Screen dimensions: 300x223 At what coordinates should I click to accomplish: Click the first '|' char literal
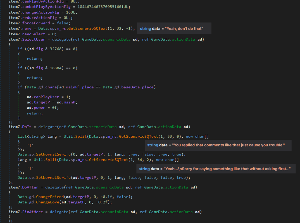(x=30, y=145)
